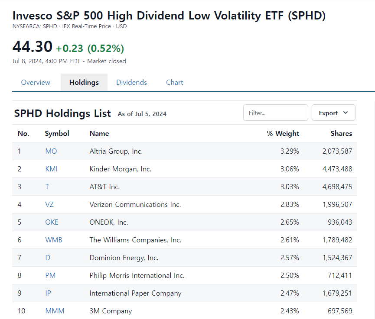Open the Overview tab
The image size is (375, 319).
tap(36, 82)
